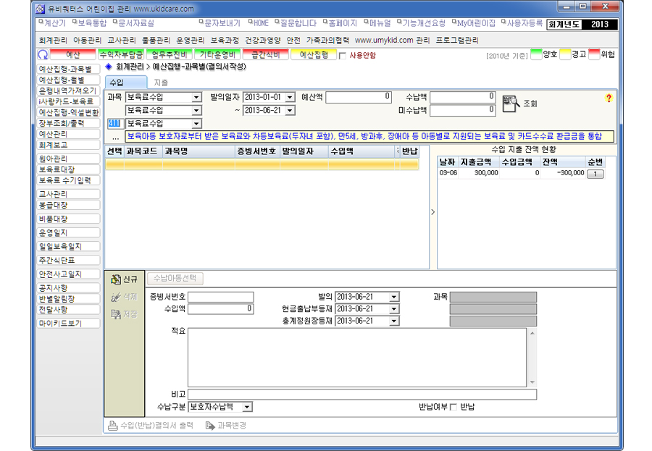
Task: Click the 은행내역가져오기 sidebar button
Action: pos(69,90)
